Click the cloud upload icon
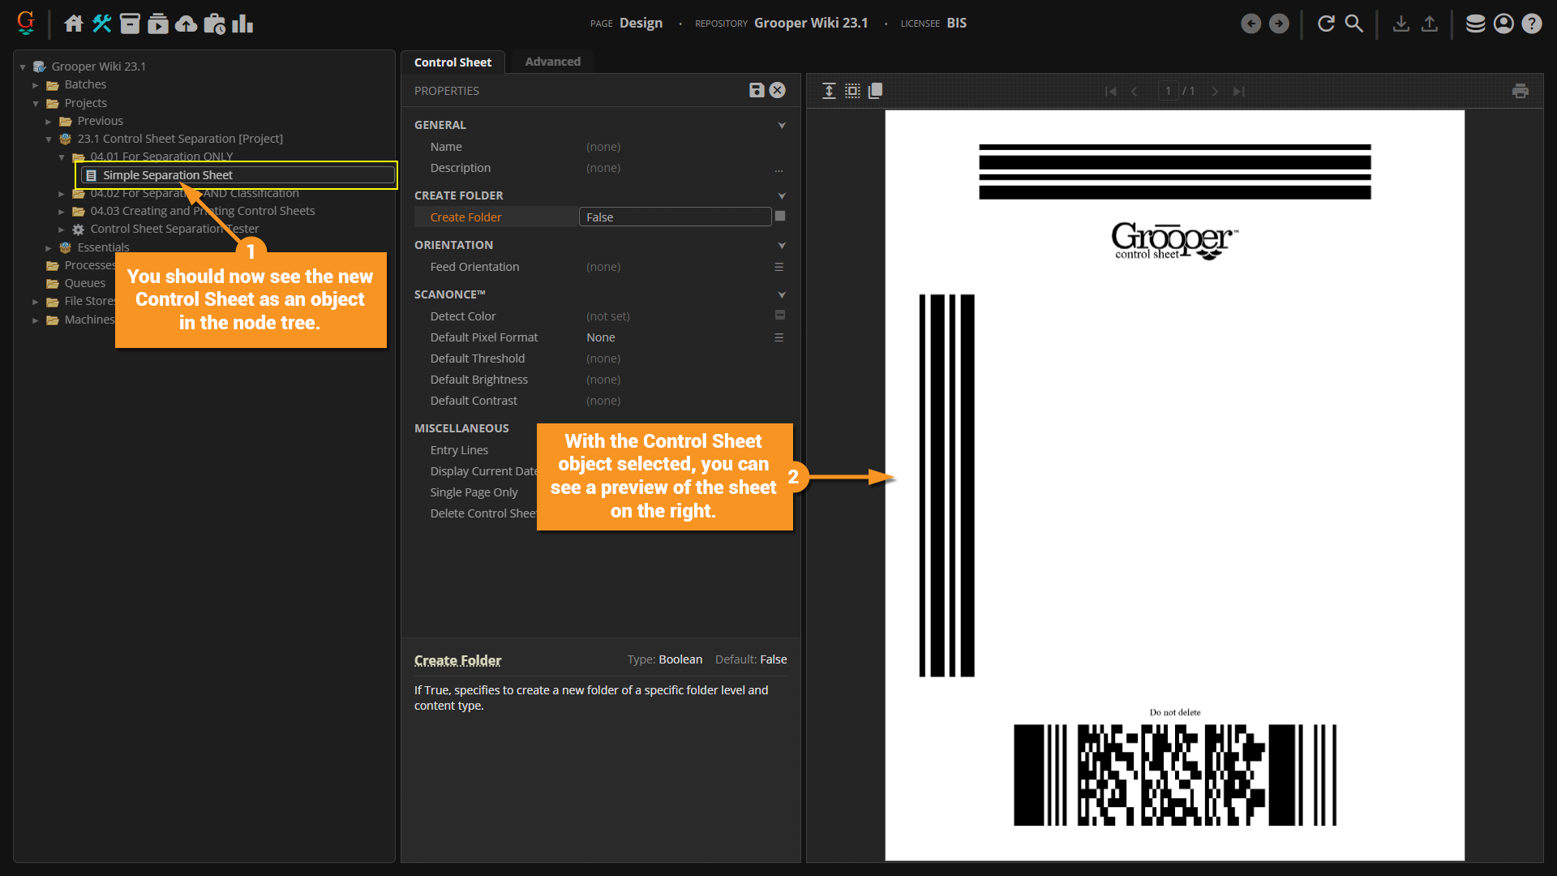The width and height of the screenshot is (1557, 876). point(186,24)
